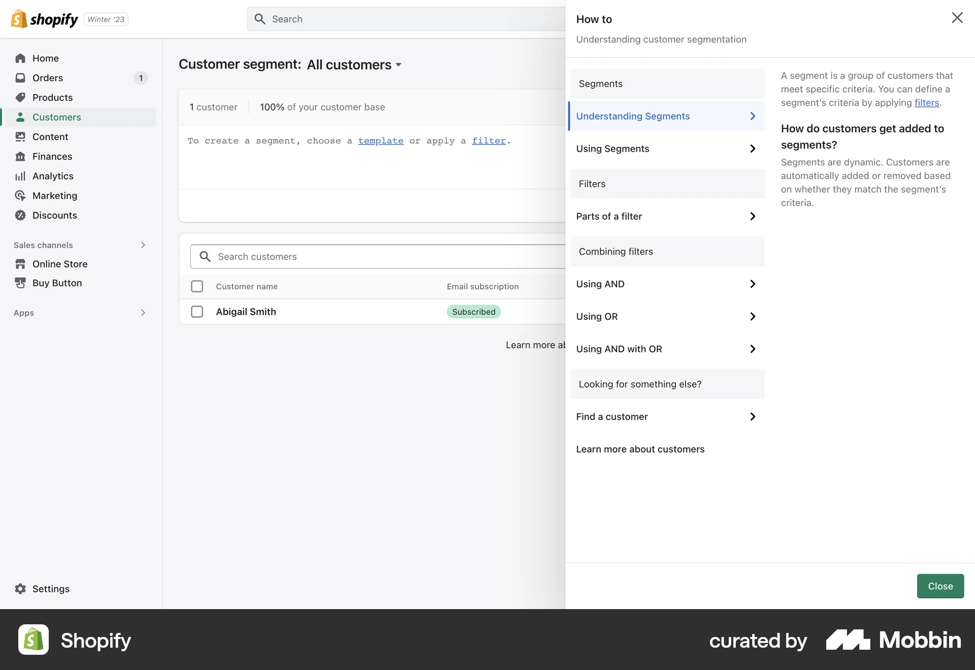
Task: Click the Discounts percent icon
Action: (x=20, y=215)
